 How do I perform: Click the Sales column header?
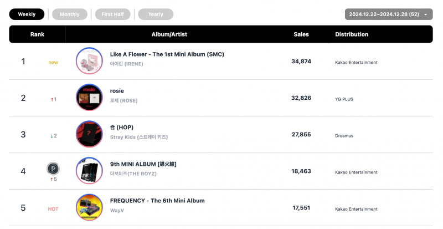301,34
